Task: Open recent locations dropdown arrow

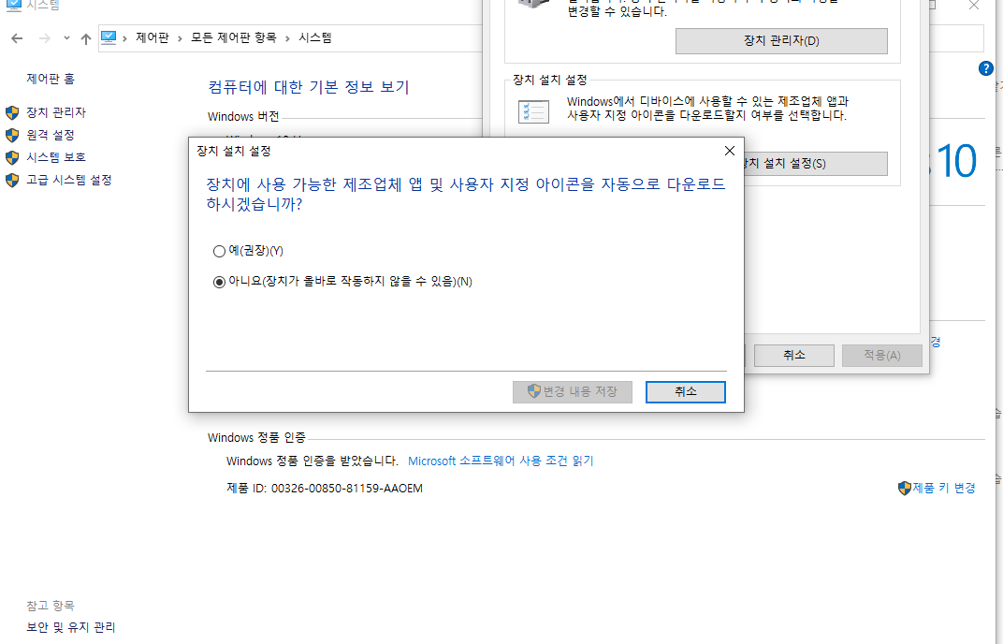Action: [x=66, y=38]
